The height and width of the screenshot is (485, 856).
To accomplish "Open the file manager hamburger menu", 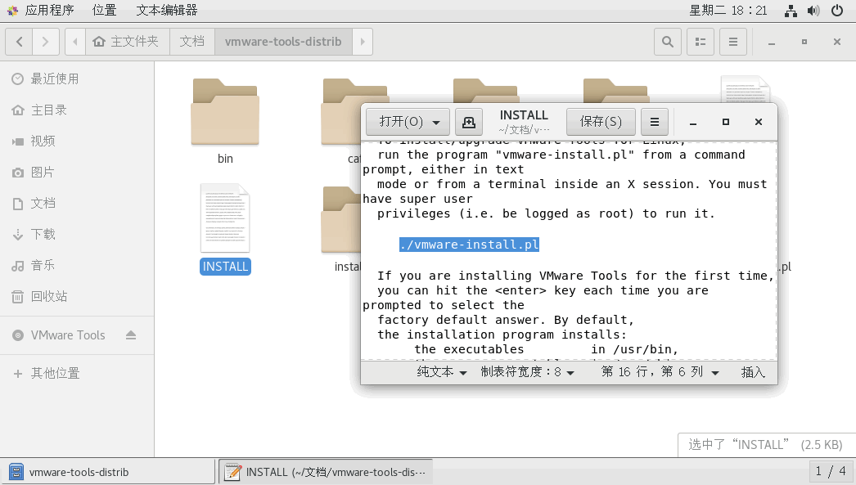I will [733, 42].
